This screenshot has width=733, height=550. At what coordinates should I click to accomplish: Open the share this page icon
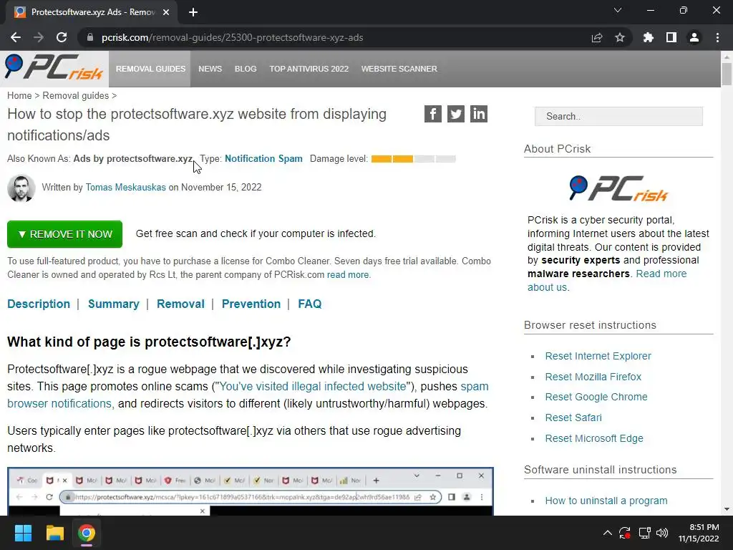[597, 37]
